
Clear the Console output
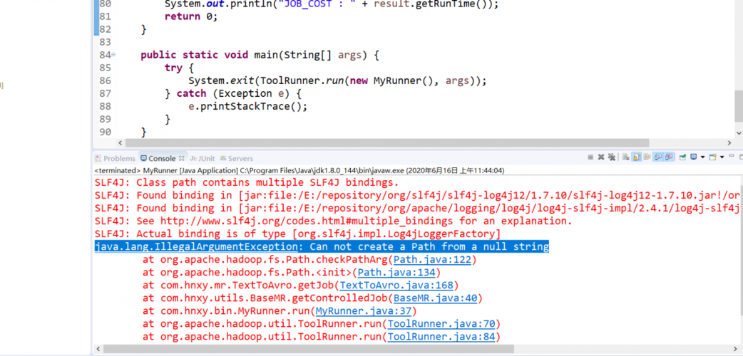pyautogui.click(x=626, y=157)
